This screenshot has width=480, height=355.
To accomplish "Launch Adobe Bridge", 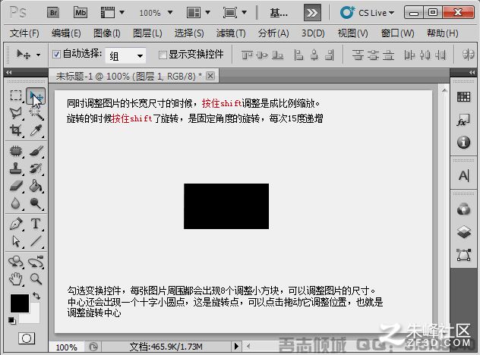I will coord(53,13).
